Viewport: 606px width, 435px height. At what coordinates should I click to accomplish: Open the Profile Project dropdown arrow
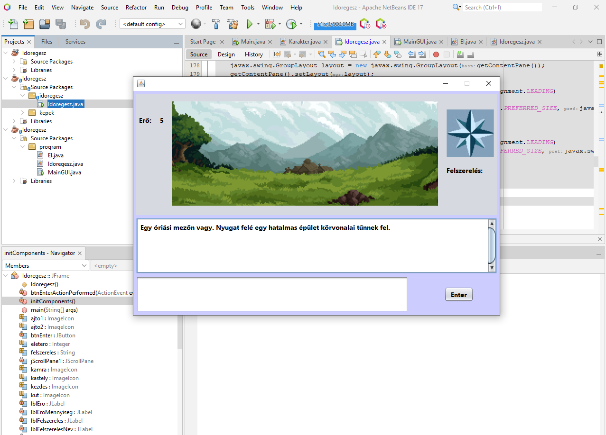pyautogui.click(x=300, y=24)
